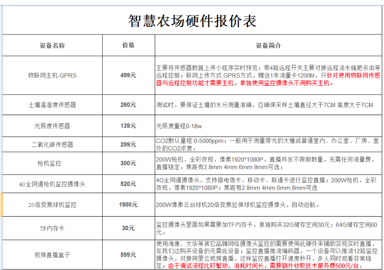Select the cell 20倍变焦球机监控

coord(53,205)
